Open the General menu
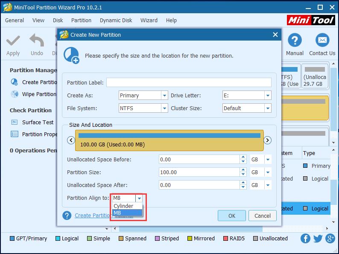Screen dimensions: 339x254 pyautogui.click(x=15, y=20)
